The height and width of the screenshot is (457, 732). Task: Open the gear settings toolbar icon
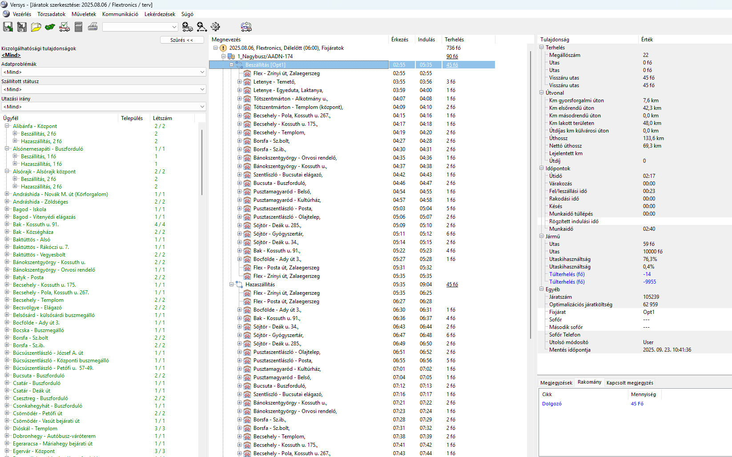coord(216,27)
